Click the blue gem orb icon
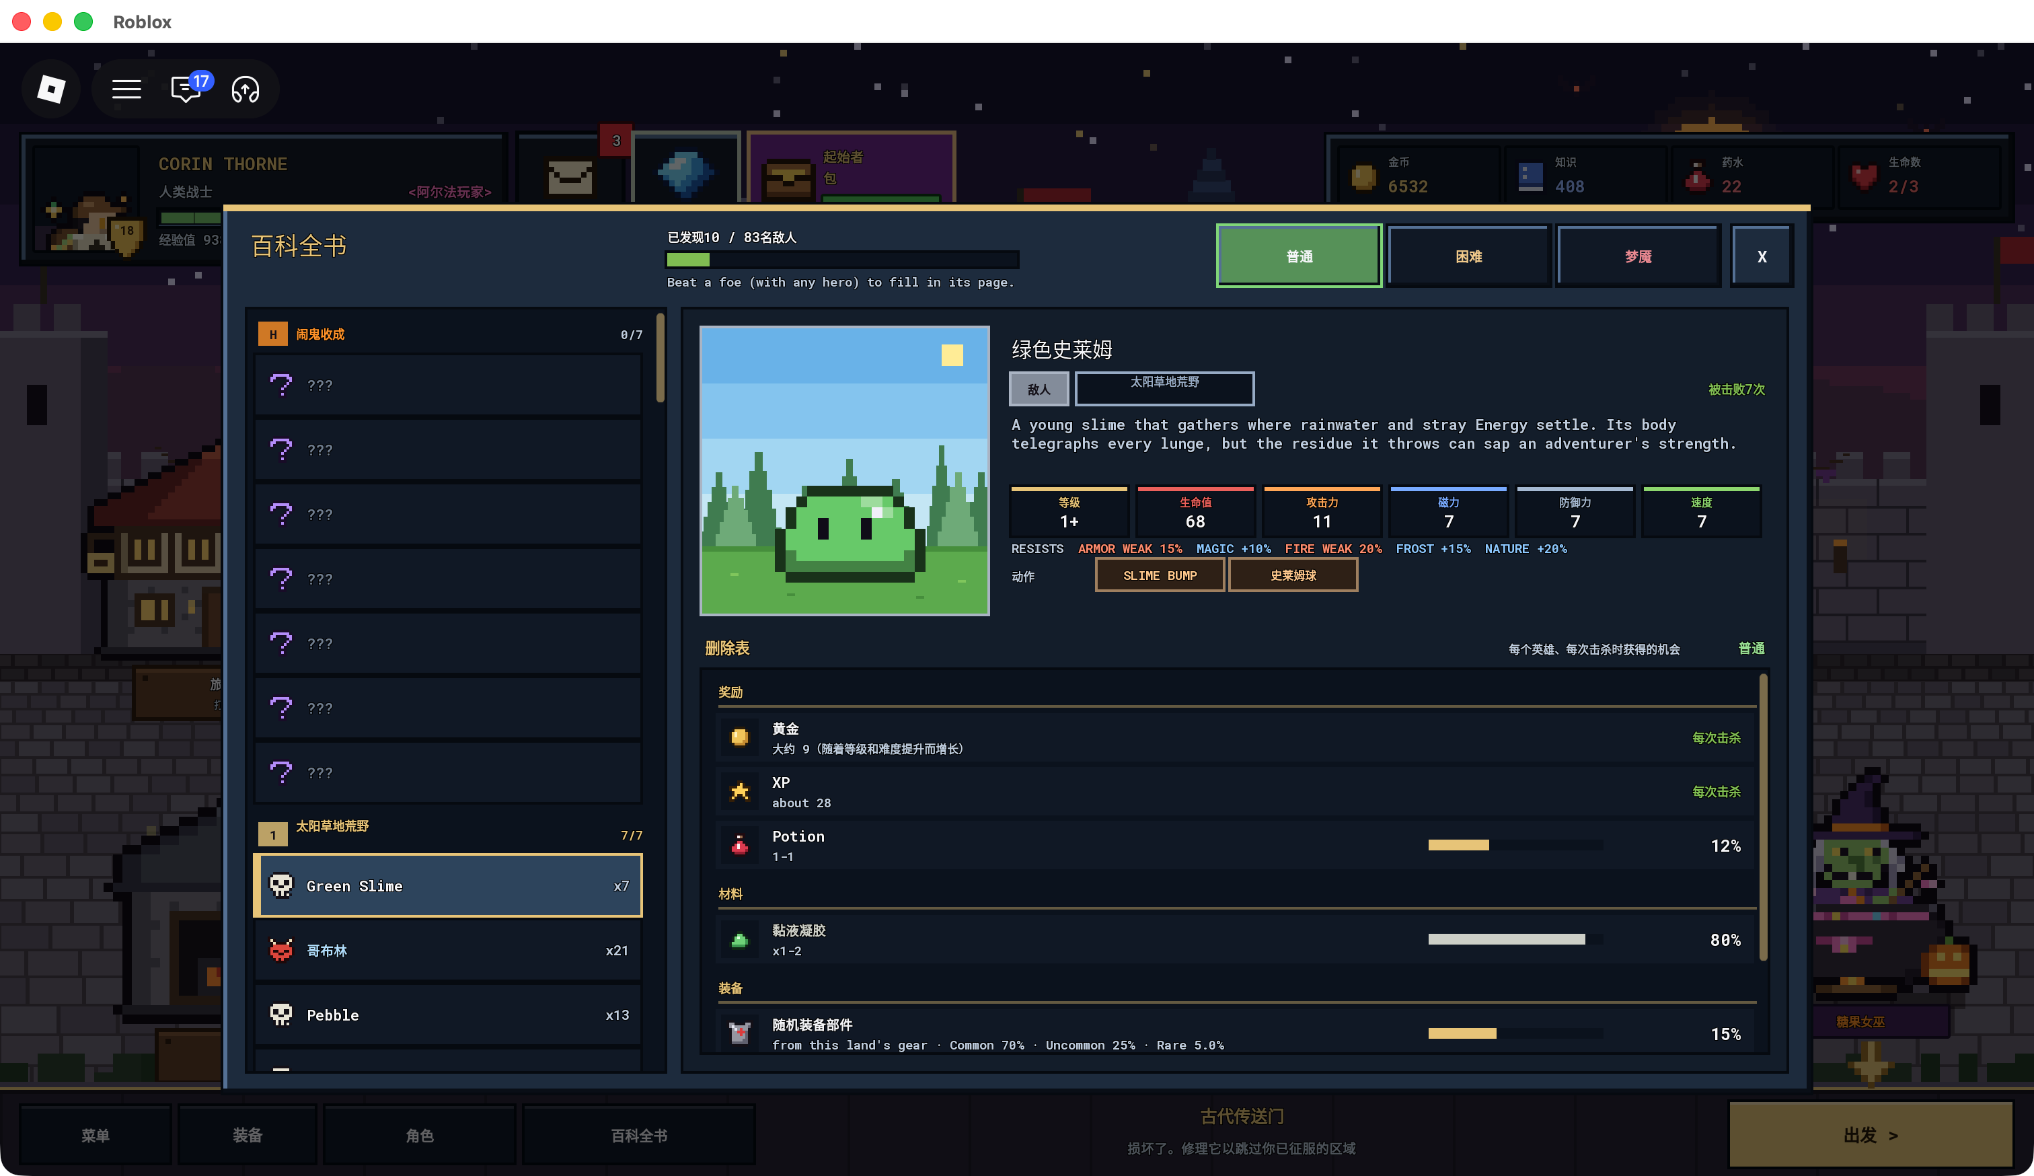The width and height of the screenshot is (2034, 1176). click(x=686, y=172)
